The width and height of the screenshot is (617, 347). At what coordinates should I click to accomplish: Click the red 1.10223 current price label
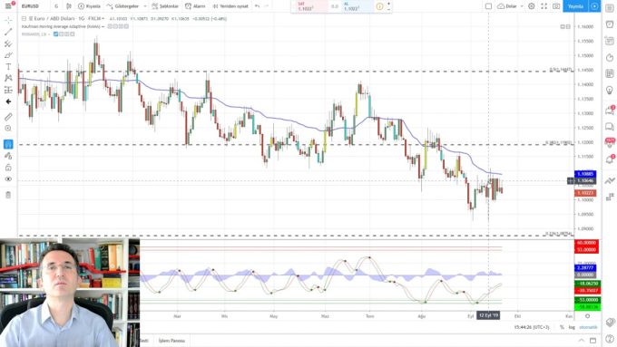click(585, 193)
